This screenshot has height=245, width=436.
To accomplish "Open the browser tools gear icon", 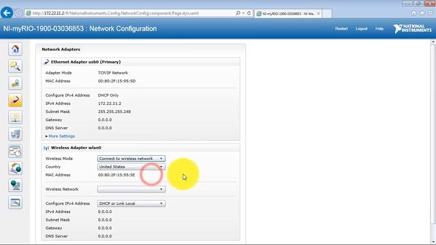I will (x=431, y=13).
